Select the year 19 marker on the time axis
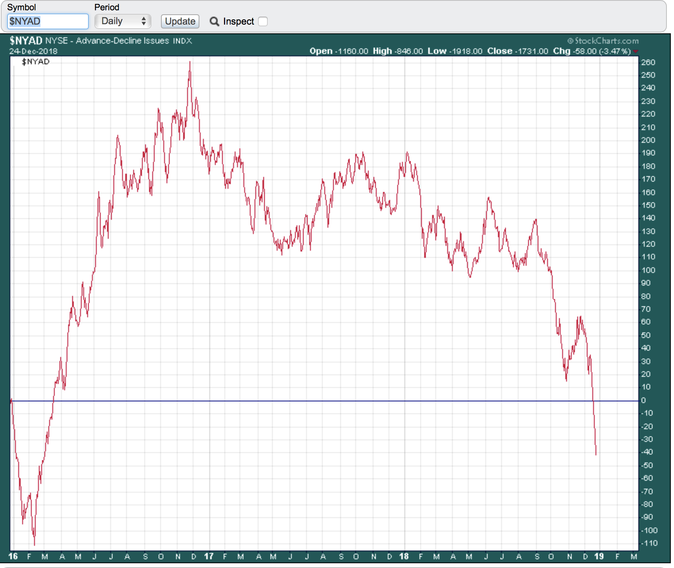The width and height of the screenshot is (674, 568). point(599,556)
